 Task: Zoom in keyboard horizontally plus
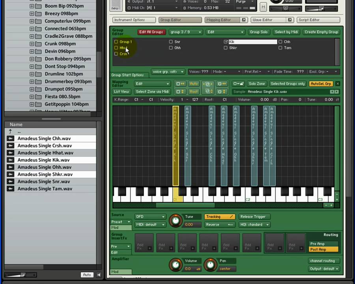[x=331, y=205]
